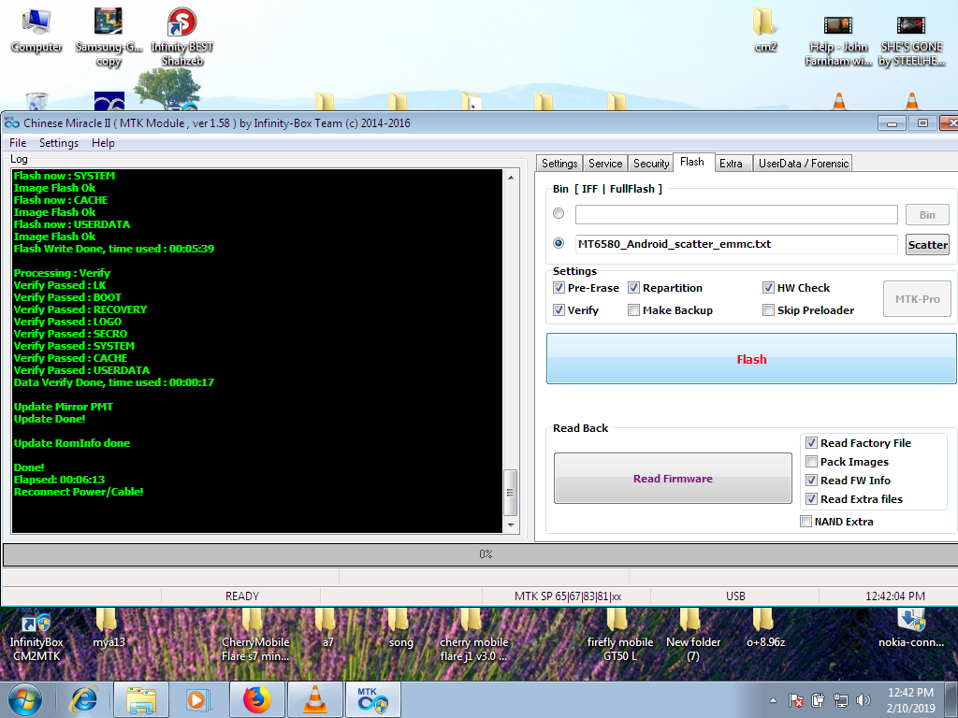Click the red Flash button
Viewport: 958px width, 718px height.
coord(751,359)
